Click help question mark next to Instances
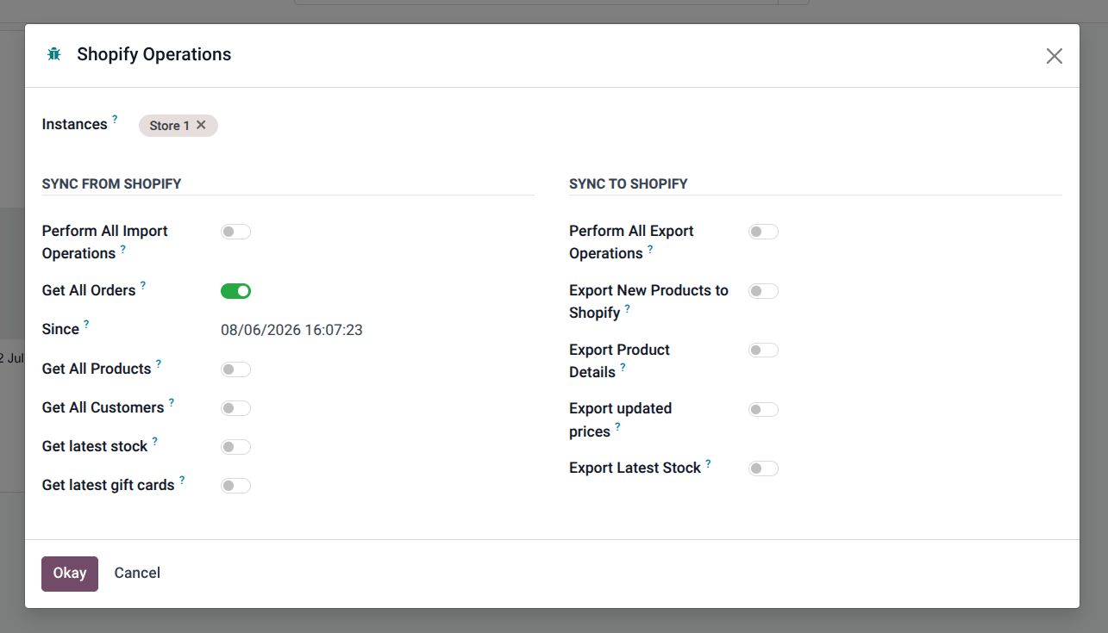 coord(115,119)
